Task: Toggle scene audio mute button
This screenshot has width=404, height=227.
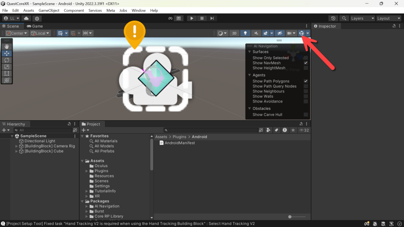Action: click(256, 33)
